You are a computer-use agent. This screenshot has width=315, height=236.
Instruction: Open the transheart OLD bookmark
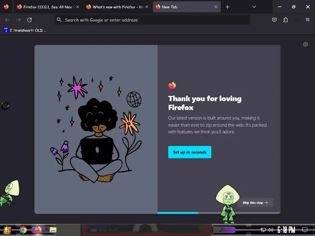pos(25,30)
